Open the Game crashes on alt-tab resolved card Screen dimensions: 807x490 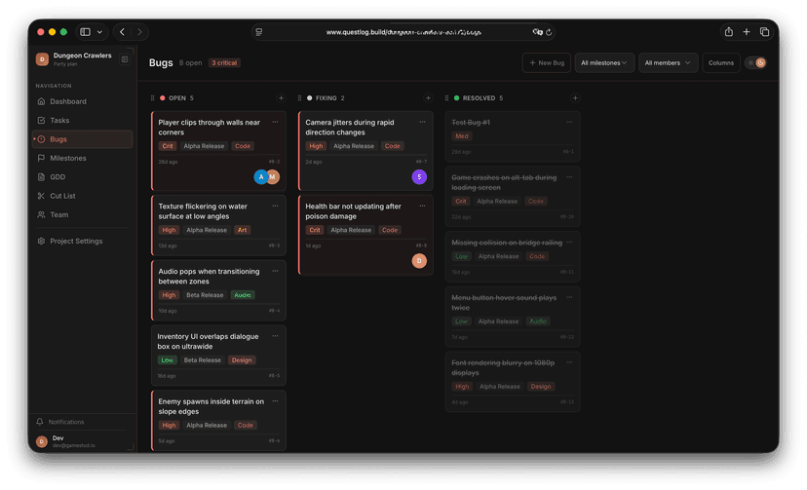[x=513, y=197]
